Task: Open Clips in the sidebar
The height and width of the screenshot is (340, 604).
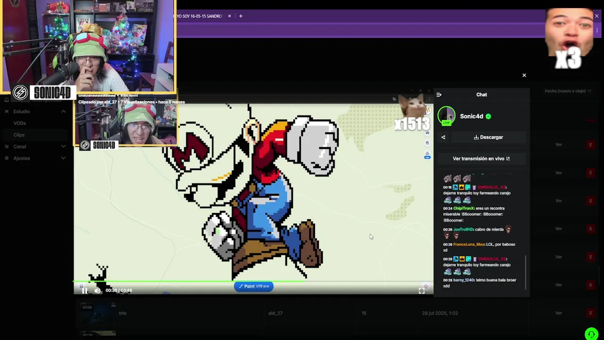Action: click(x=19, y=135)
